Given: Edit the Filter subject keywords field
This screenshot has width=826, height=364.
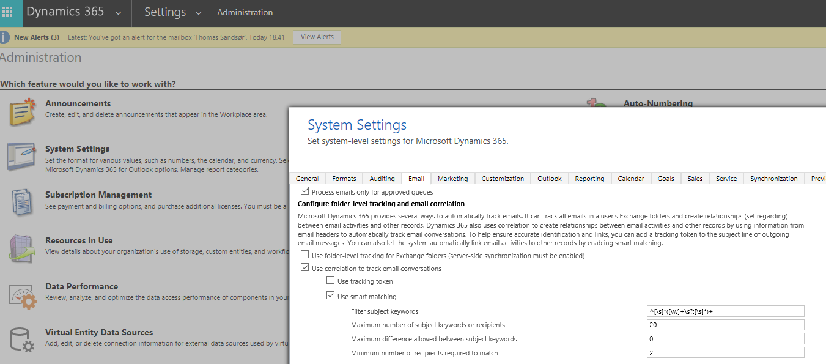Looking at the screenshot, I should click(x=725, y=311).
